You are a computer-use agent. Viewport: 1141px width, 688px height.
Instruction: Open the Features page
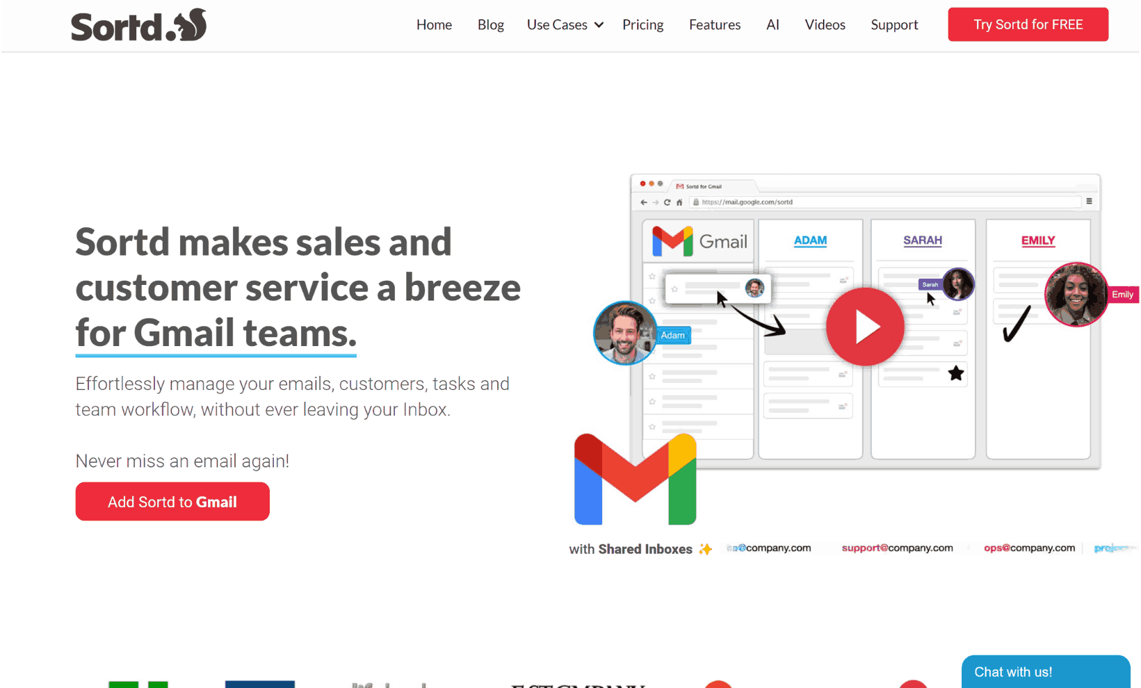tap(714, 25)
